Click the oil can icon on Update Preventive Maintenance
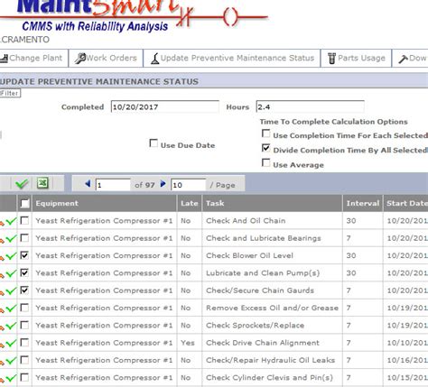 pyautogui.click(x=154, y=59)
